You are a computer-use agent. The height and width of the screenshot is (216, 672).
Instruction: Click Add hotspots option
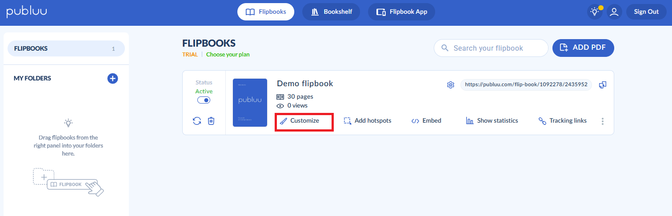[368, 121]
